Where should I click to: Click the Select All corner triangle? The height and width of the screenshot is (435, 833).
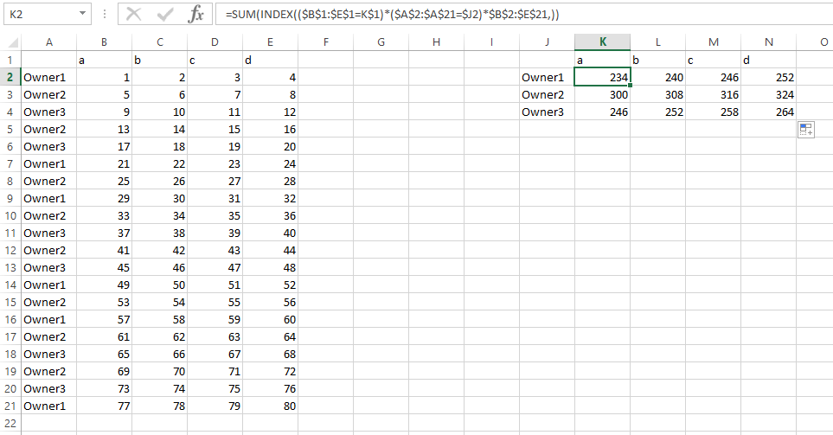(12, 42)
